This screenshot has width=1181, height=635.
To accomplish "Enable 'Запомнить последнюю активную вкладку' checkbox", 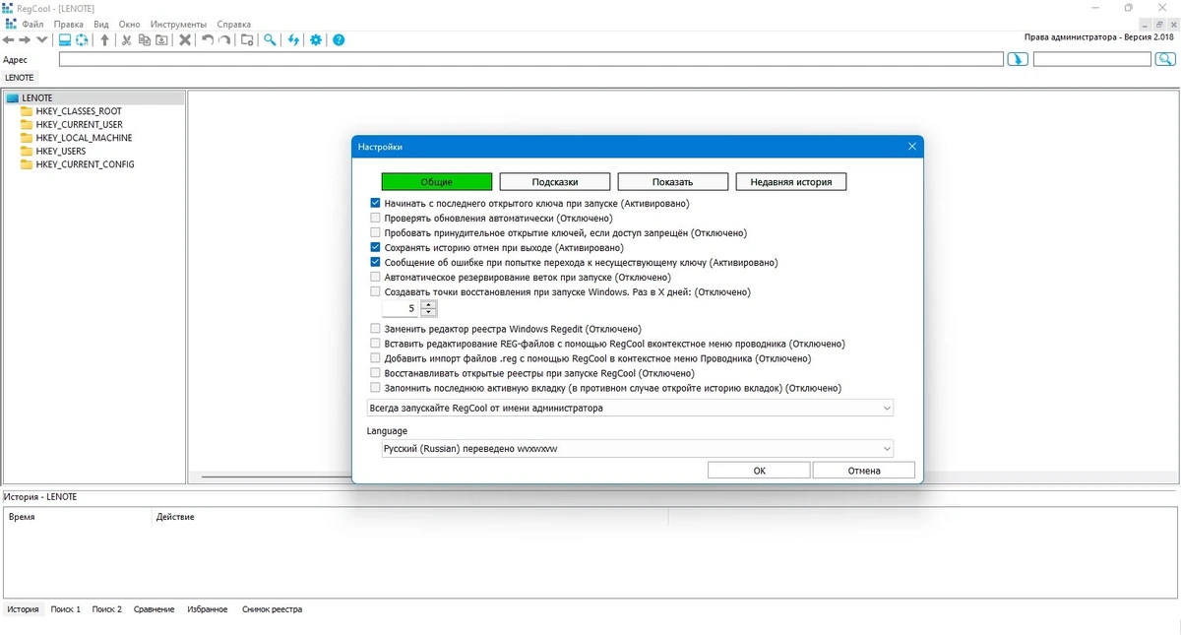I will (375, 389).
